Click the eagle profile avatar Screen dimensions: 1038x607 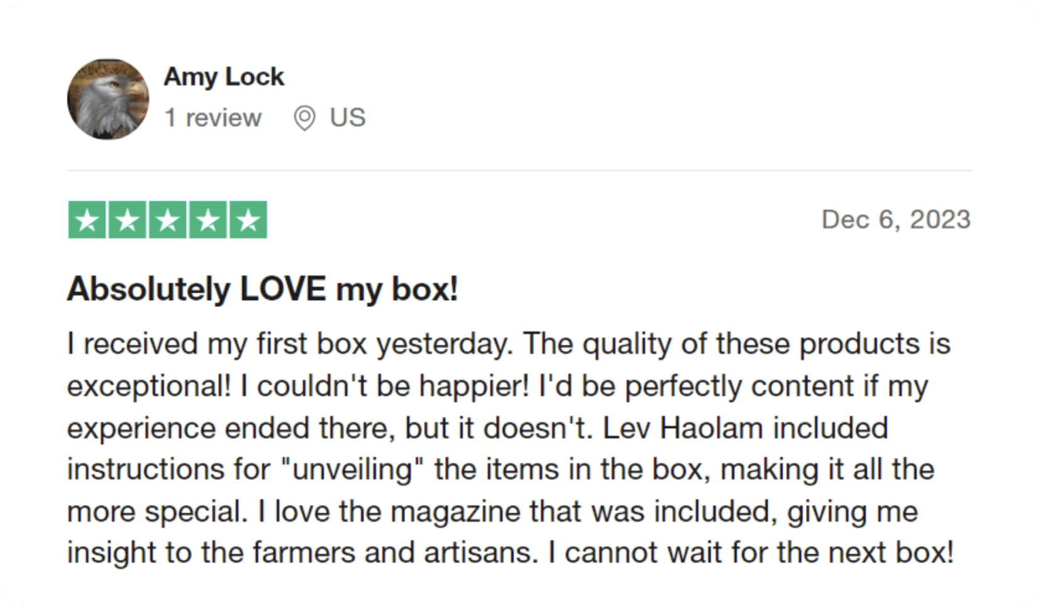108,99
